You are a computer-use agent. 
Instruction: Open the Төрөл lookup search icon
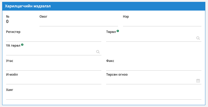pos(198,38)
